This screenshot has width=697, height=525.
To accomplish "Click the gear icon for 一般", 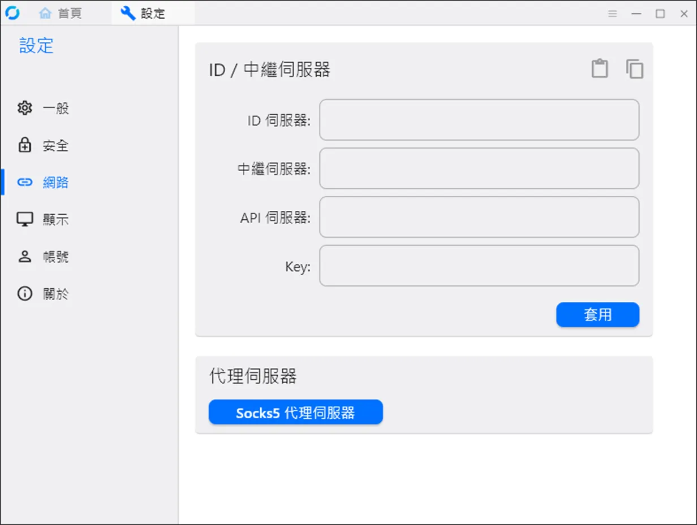I will 25,108.
